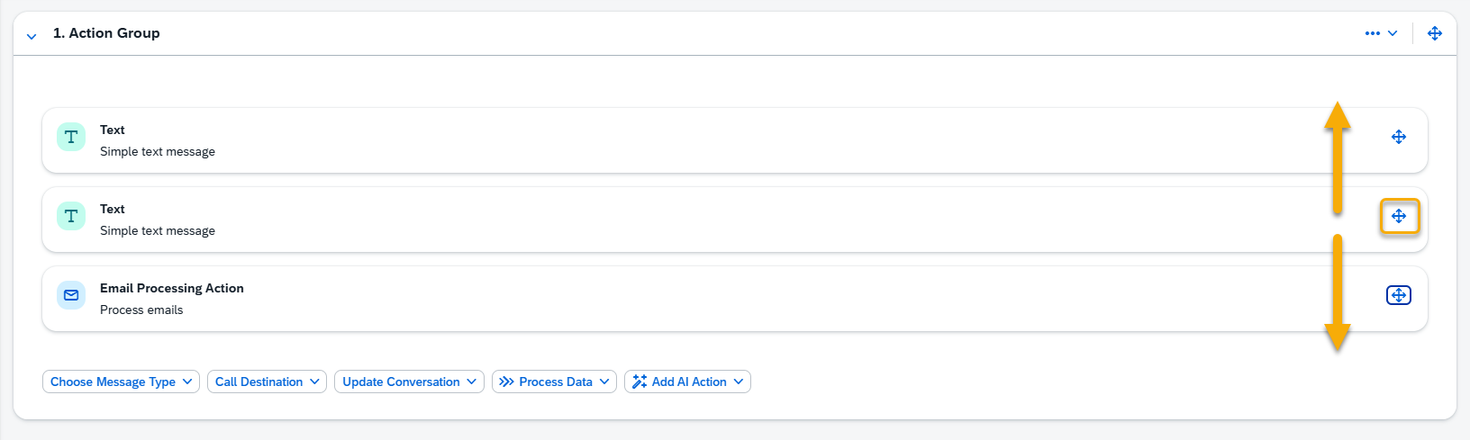This screenshot has width=1470, height=440.
Task: Open the Choose Message Type dropdown
Action: [x=122, y=382]
